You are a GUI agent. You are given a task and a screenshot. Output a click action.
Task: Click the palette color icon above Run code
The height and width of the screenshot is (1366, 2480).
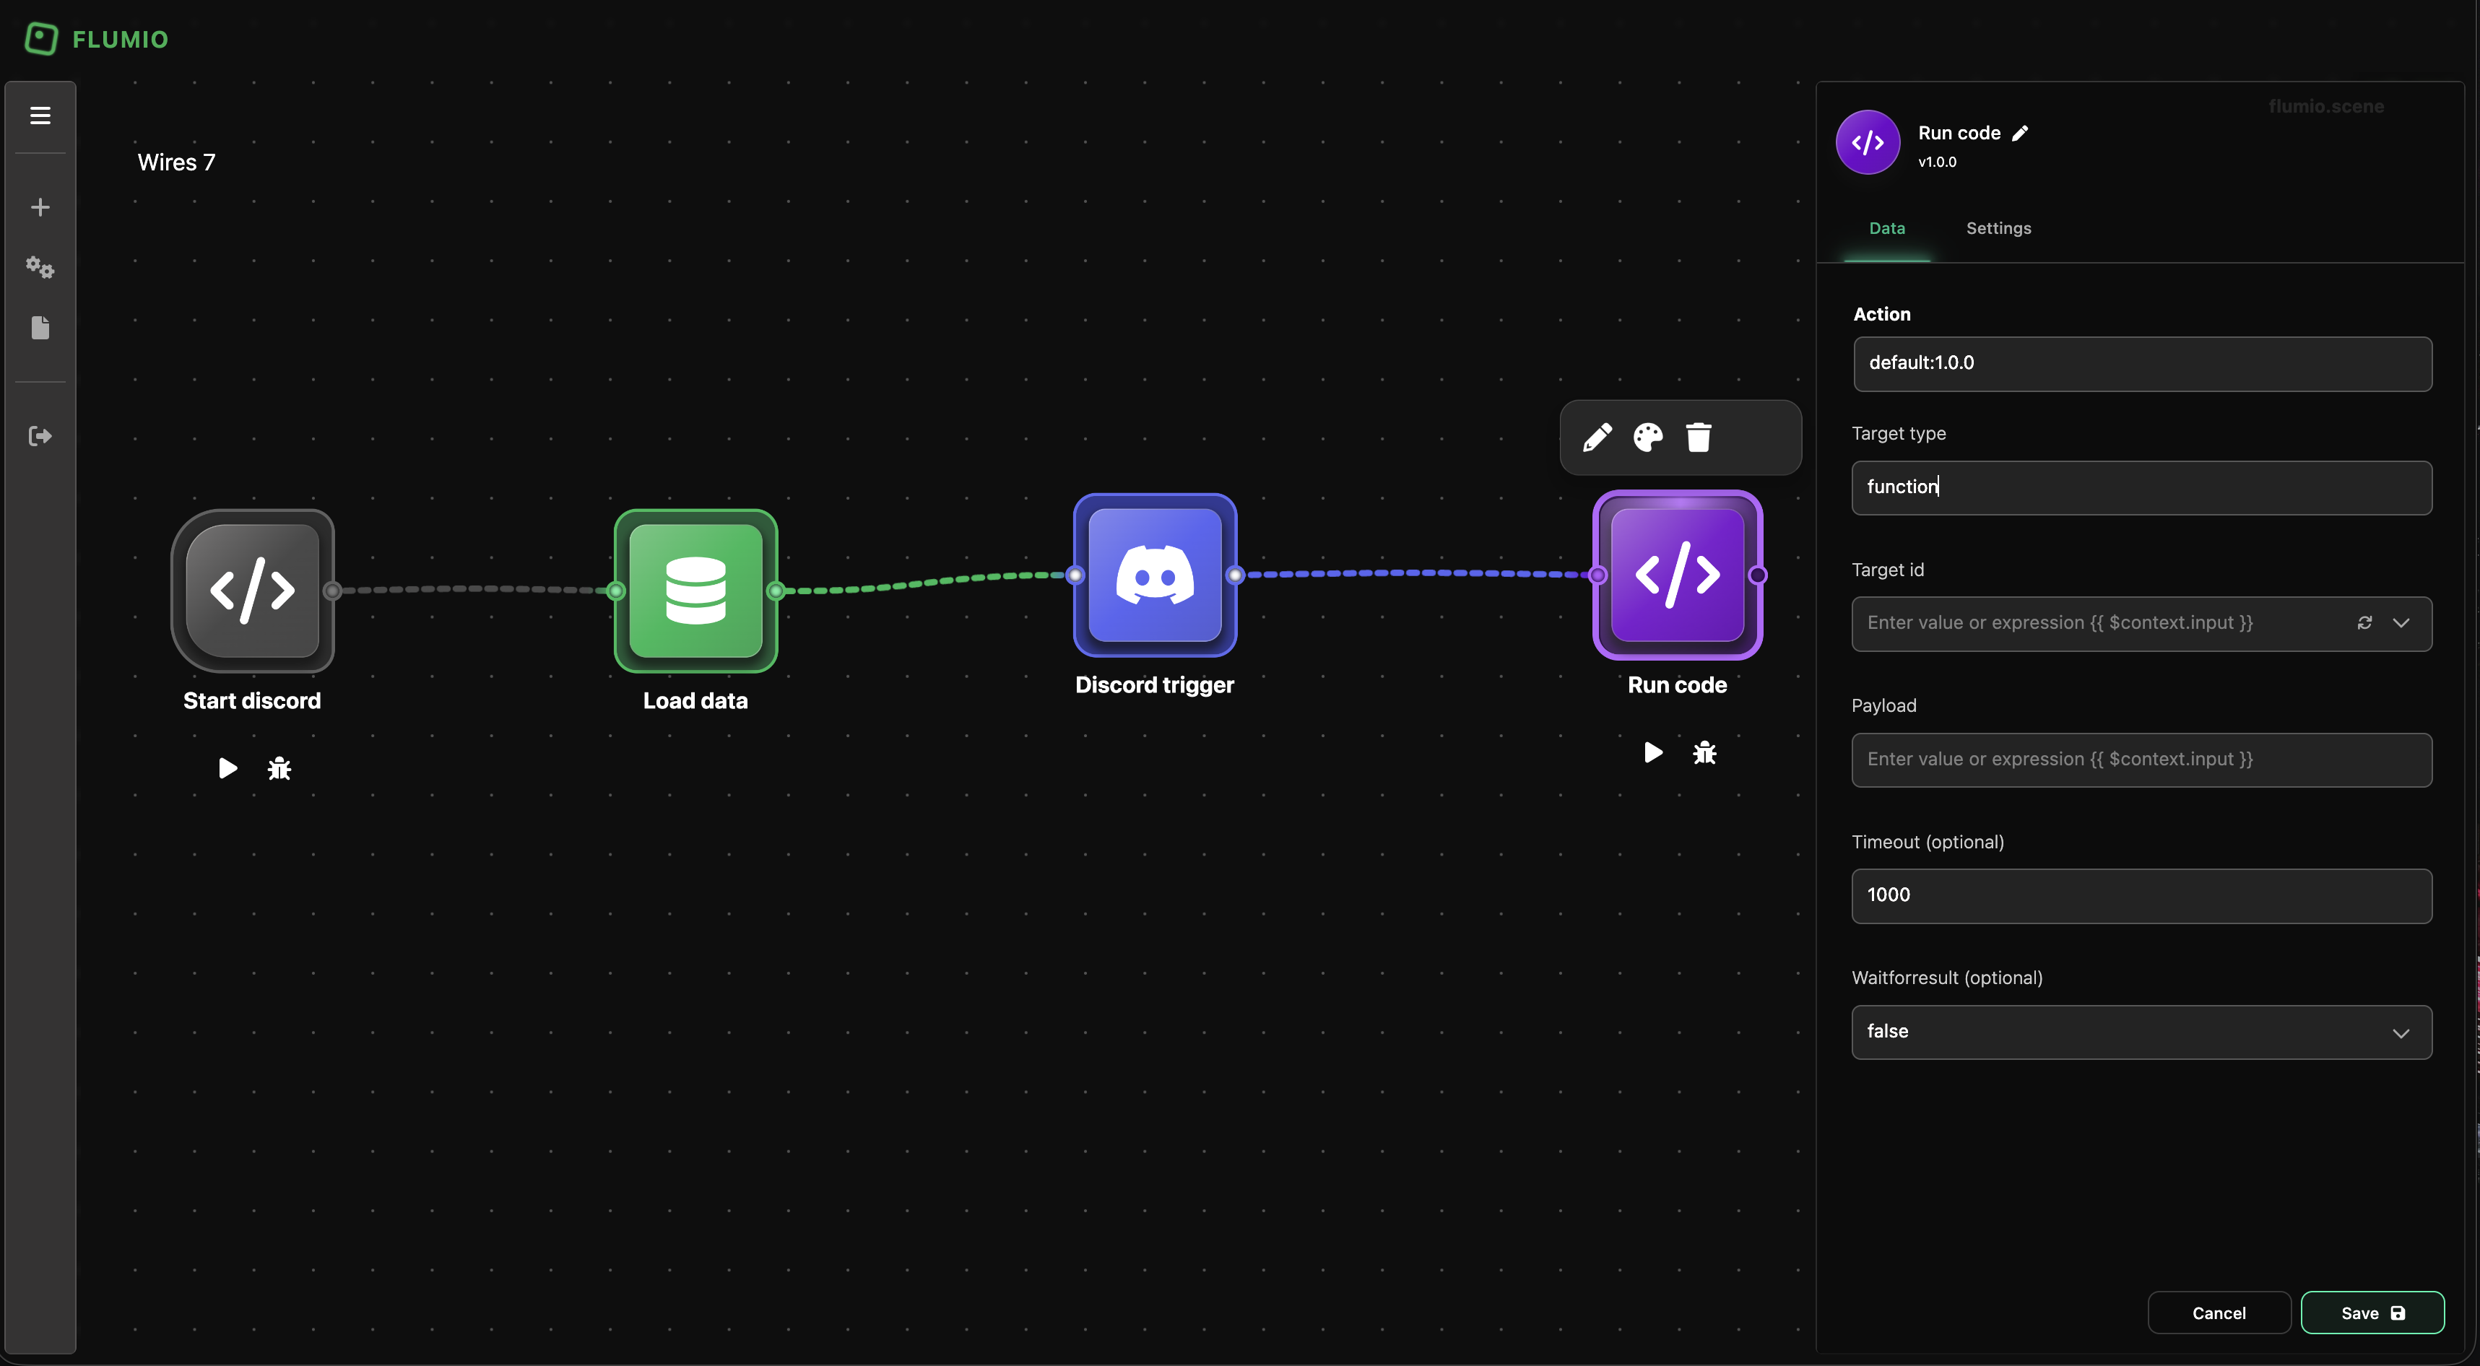pyautogui.click(x=1647, y=437)
